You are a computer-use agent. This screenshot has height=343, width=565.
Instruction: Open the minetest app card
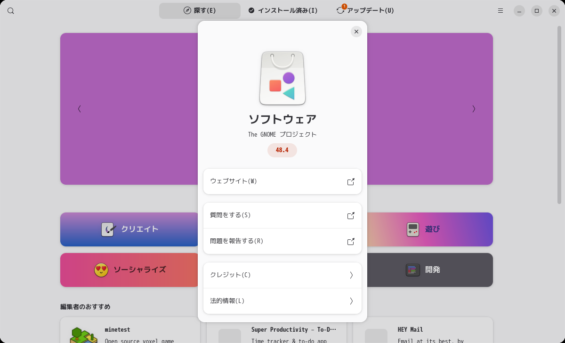tap(130, 330)
